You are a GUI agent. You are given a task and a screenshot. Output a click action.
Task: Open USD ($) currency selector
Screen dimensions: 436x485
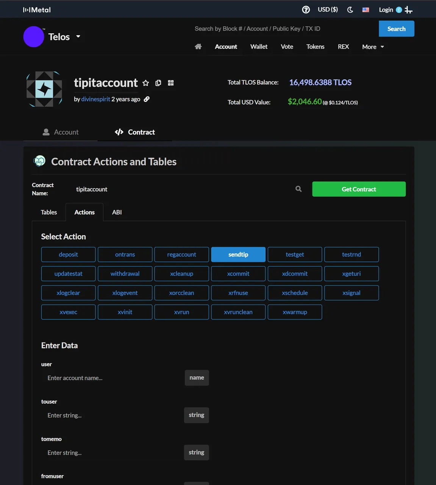point(328,9)
